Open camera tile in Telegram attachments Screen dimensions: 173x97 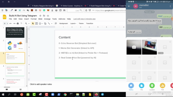pos(134,47)
